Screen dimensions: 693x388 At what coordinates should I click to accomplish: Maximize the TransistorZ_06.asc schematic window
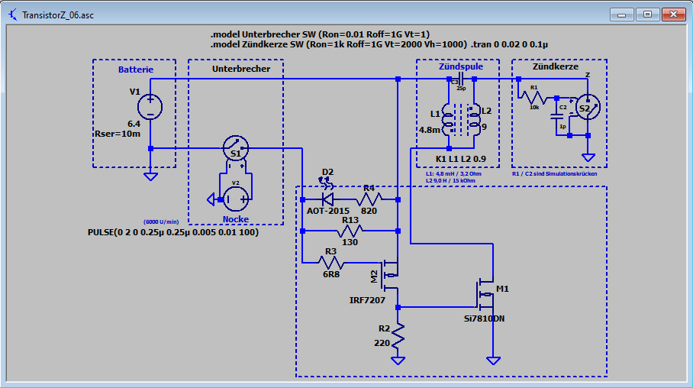coord(647,14)
